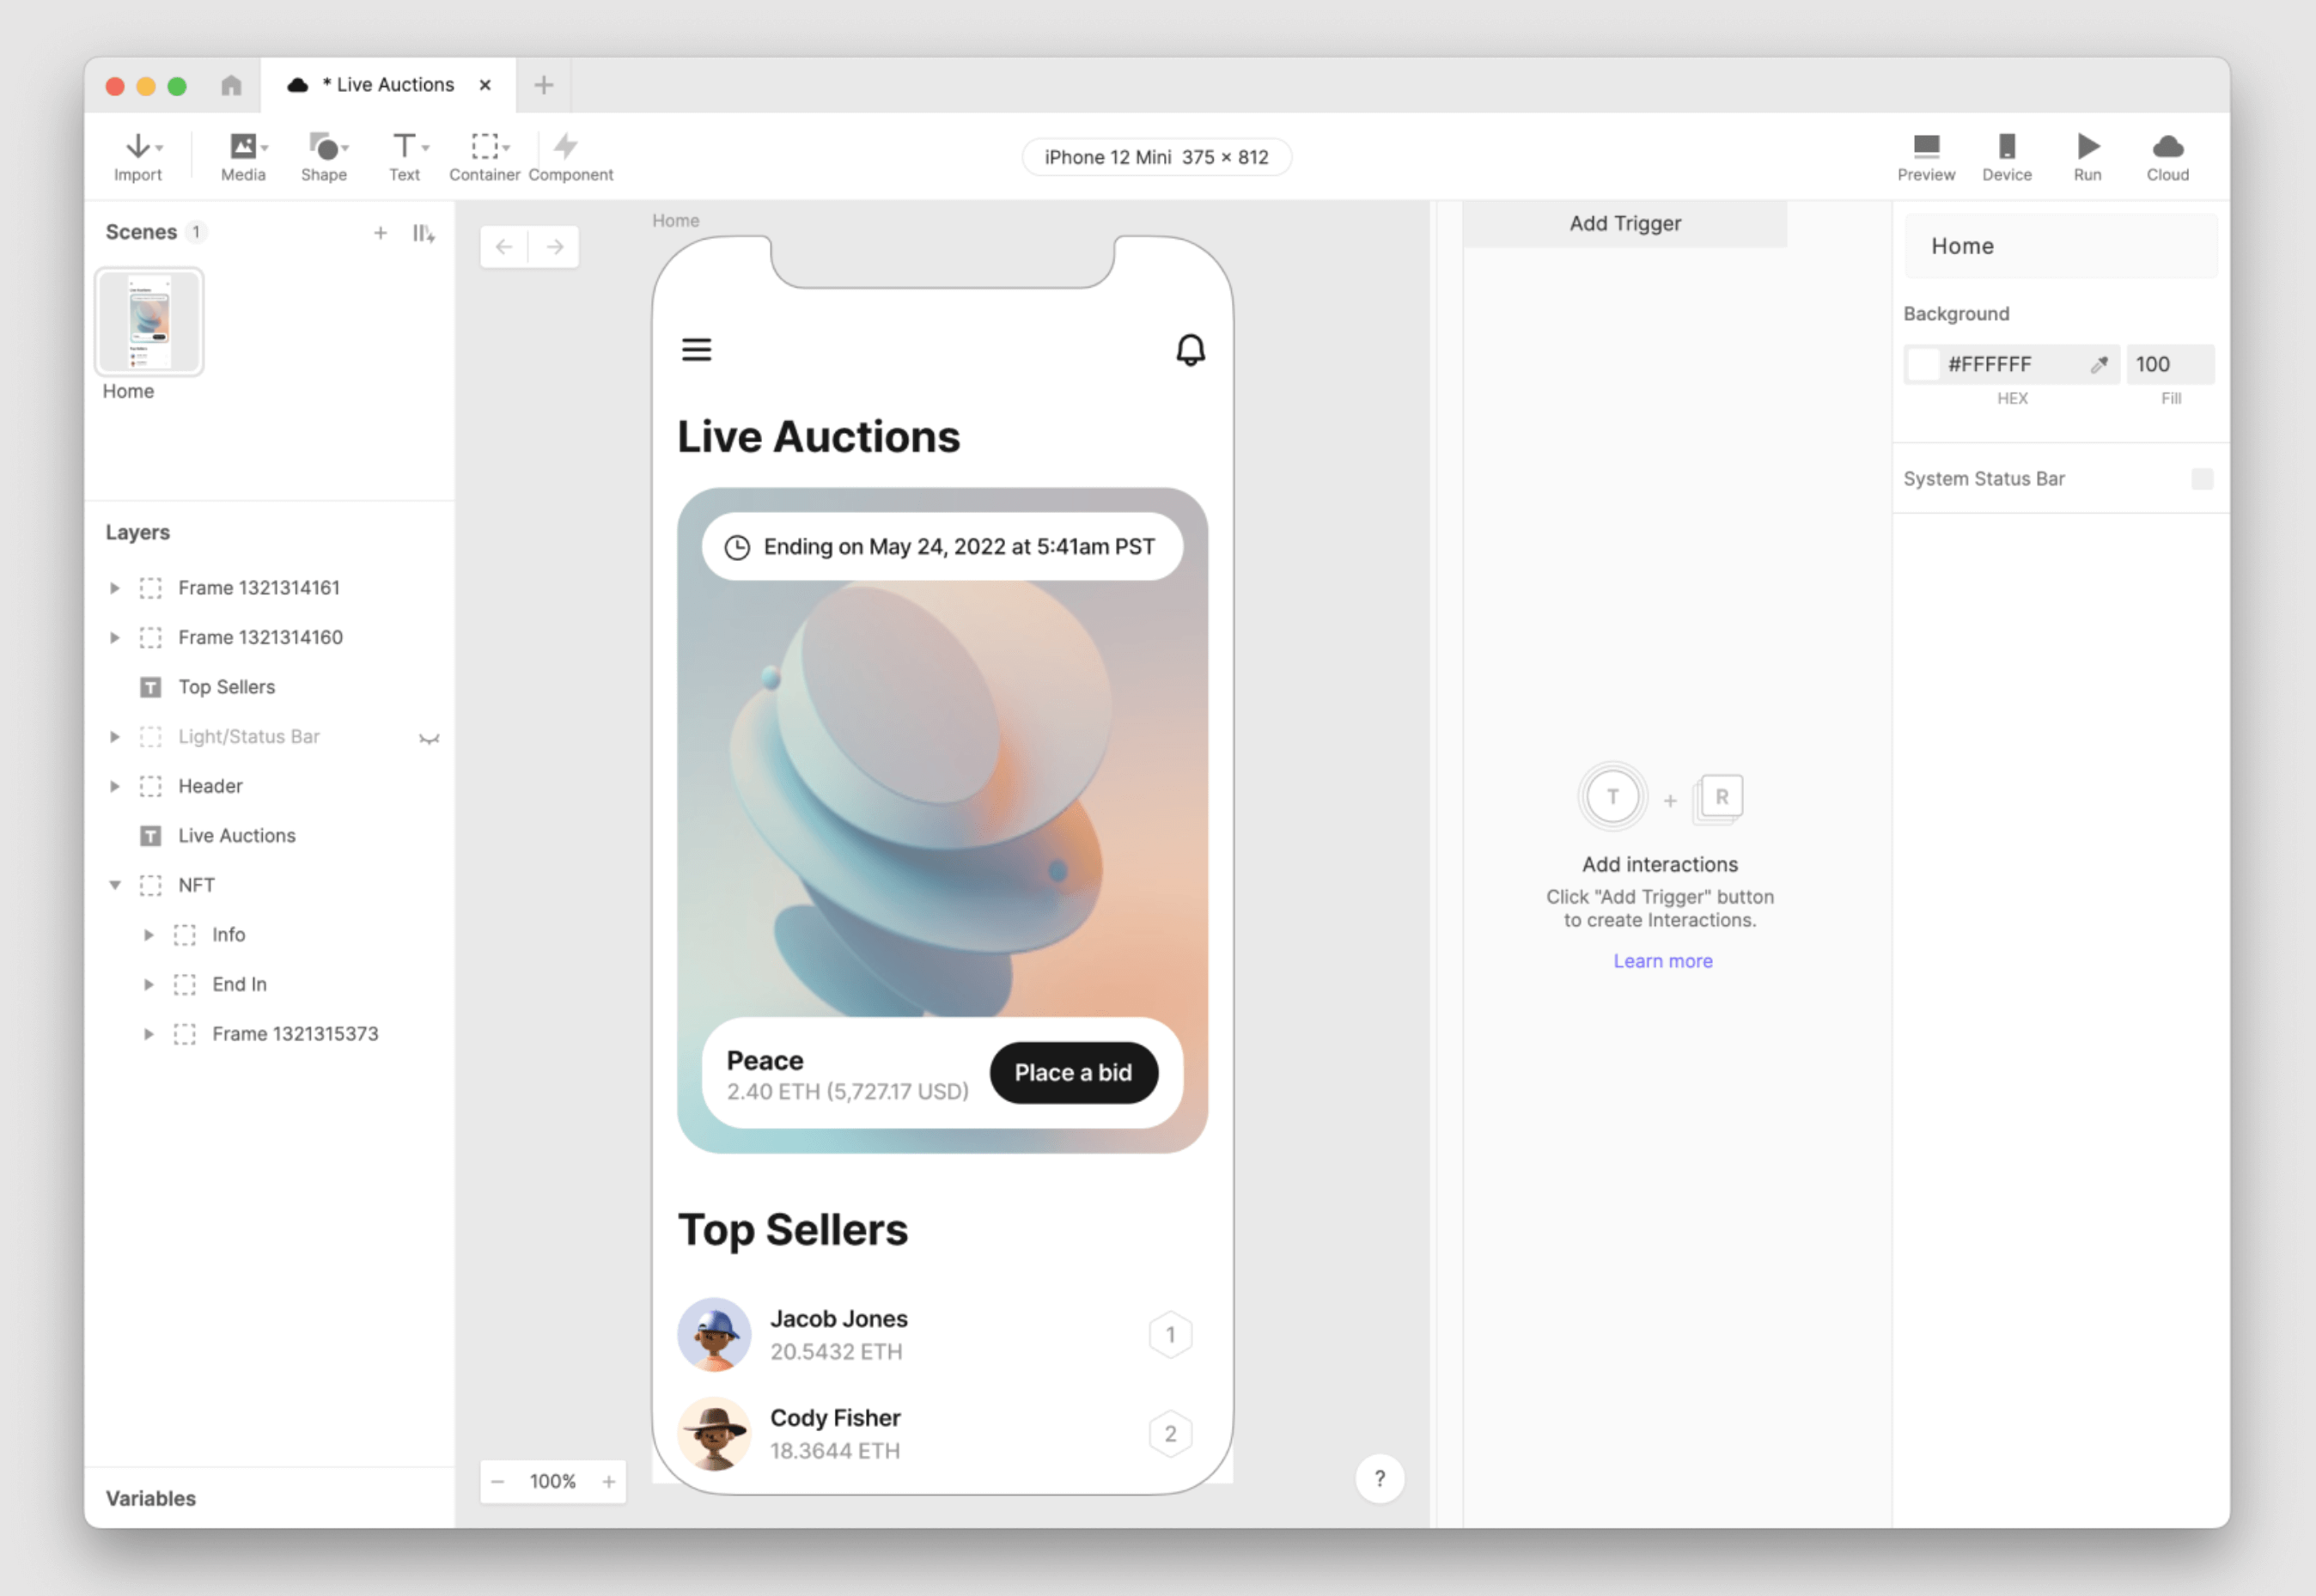Expand the Info layer
The image size is (2316, 1596).
tap(149, 935)
